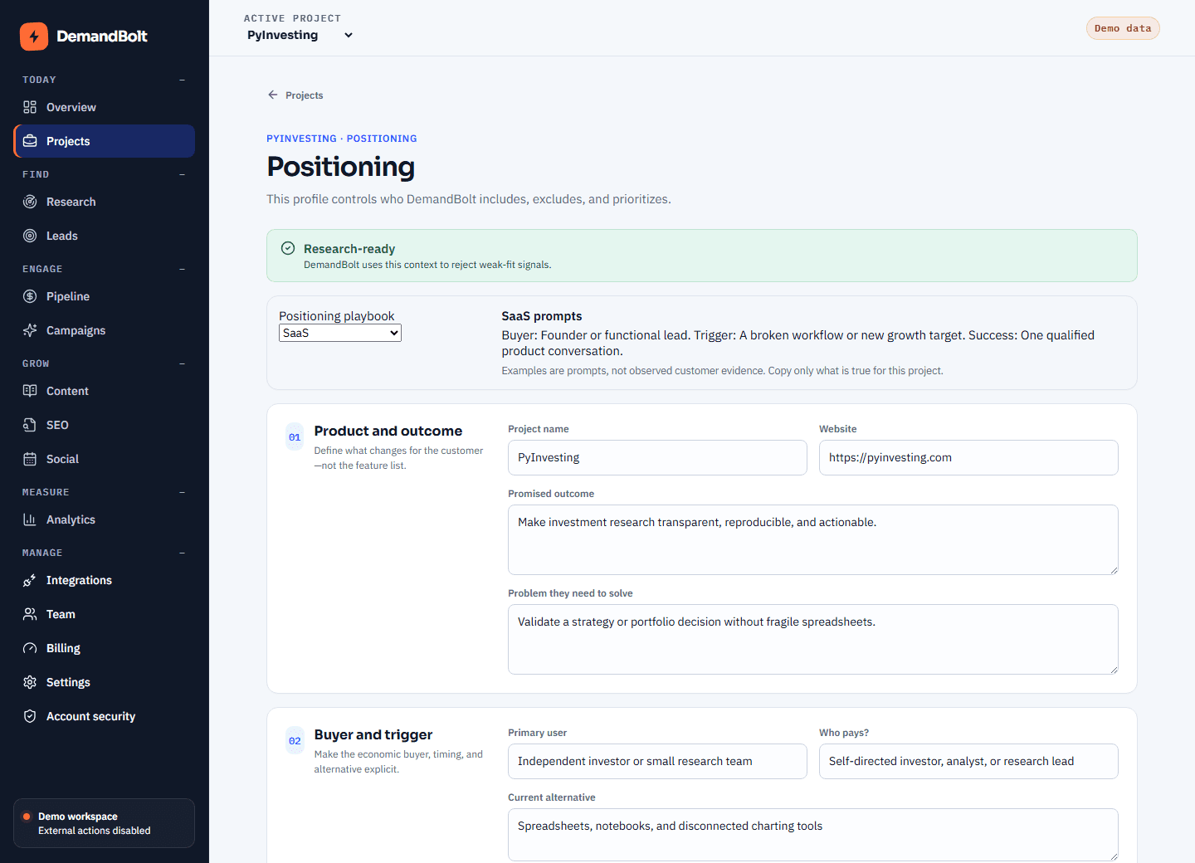Click the Research target icon
Screen dimensions: 1195x863
tap(30, 202)
